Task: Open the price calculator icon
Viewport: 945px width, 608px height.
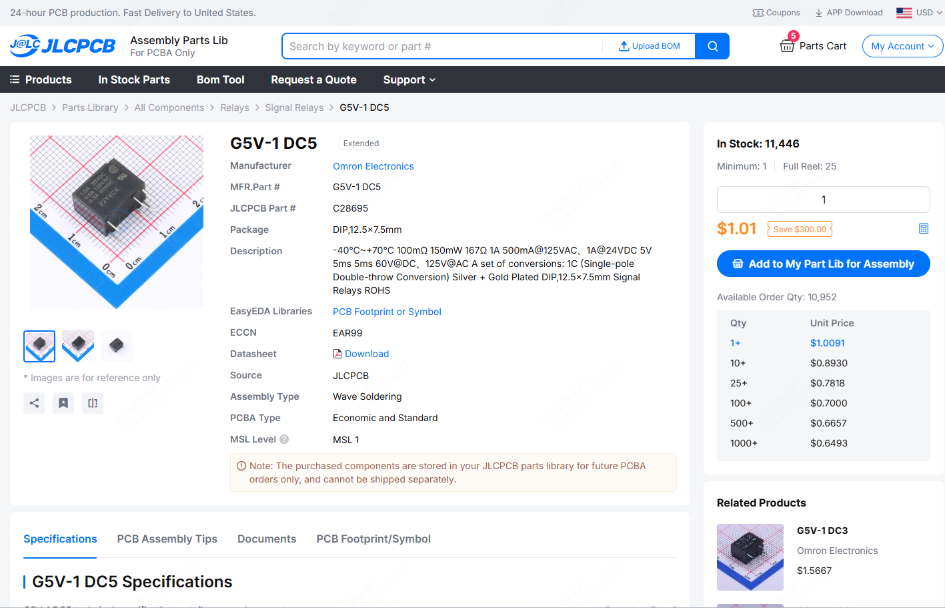Action: (x=924, y=229)
